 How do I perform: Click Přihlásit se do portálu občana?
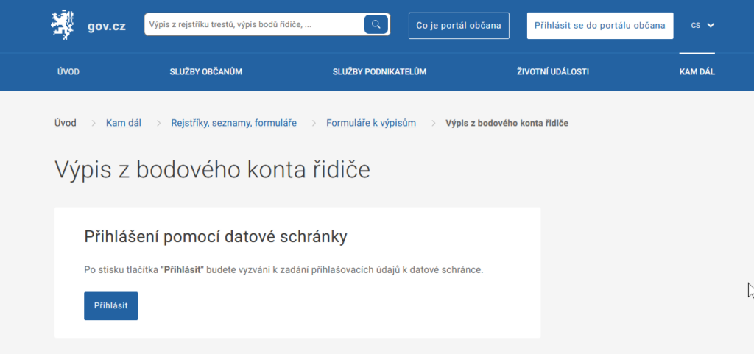click(600, 25)
